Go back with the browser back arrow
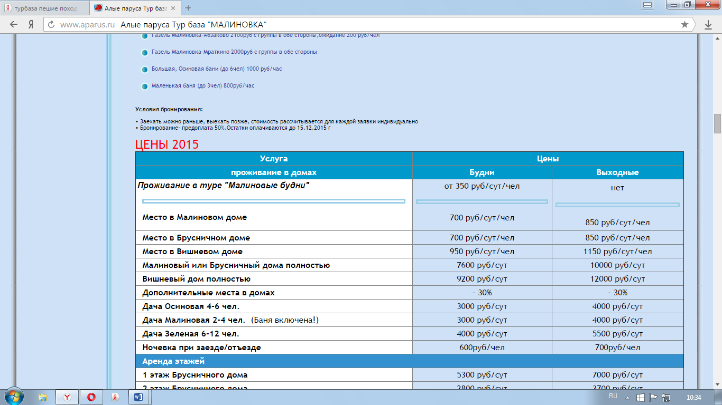This screenshot has width=722, height=405. 14,24
